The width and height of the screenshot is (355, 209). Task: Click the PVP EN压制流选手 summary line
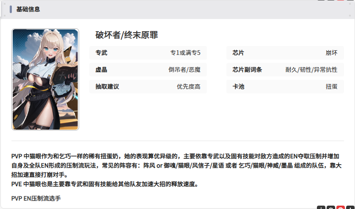click(x=36, y=198)
